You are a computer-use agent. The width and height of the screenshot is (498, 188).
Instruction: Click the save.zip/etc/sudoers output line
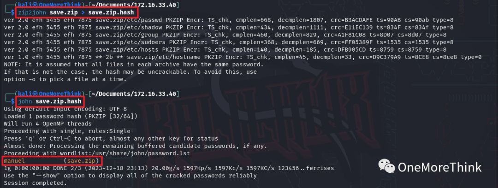[229, 42]
